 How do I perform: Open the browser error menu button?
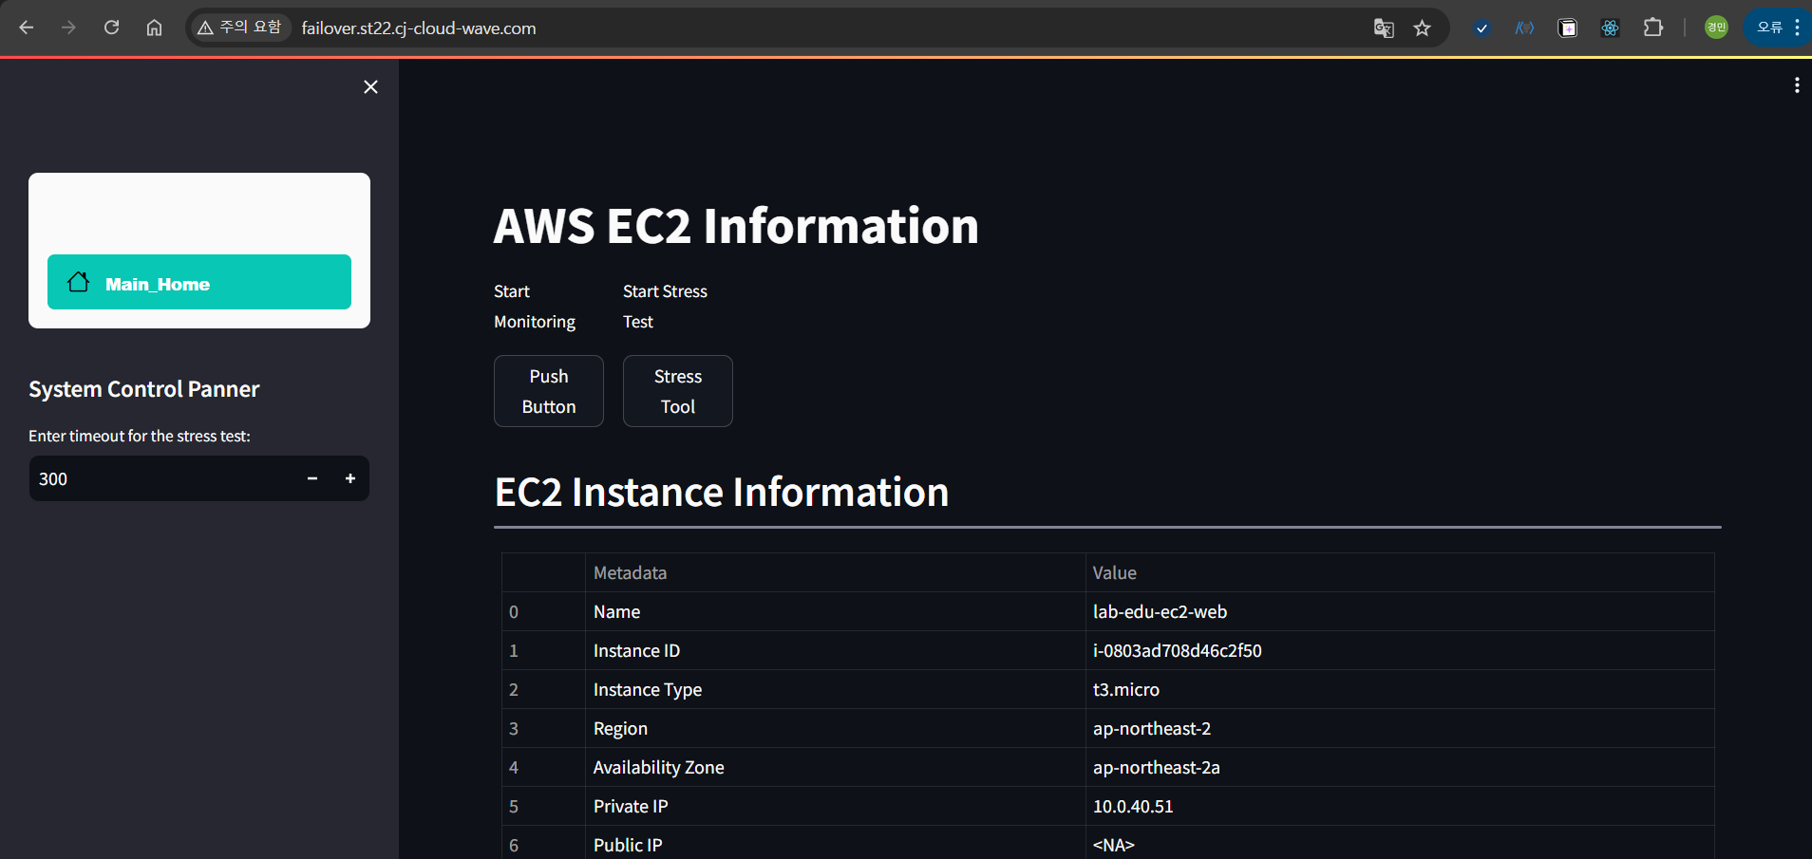tap(1779, 28)
